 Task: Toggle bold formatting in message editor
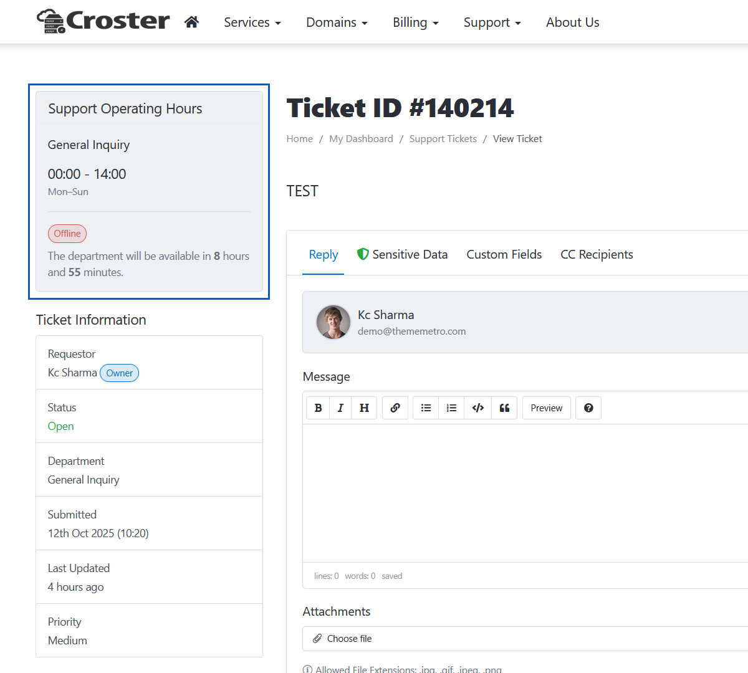pos(318,408)
